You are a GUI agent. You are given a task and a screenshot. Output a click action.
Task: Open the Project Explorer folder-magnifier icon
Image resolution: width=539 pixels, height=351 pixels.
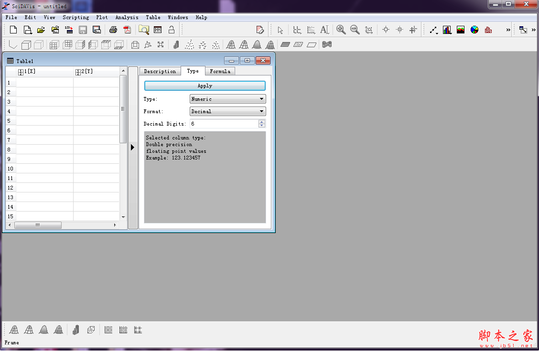coord(143,30)
